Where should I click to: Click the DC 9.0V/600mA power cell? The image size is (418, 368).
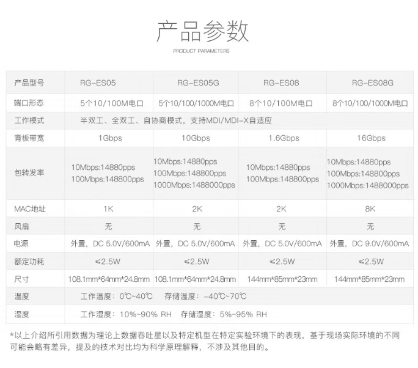pos(369,243)
